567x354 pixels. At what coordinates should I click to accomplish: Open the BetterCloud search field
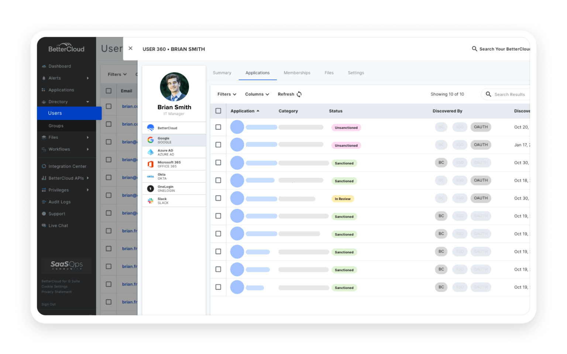tap(504, 49)
